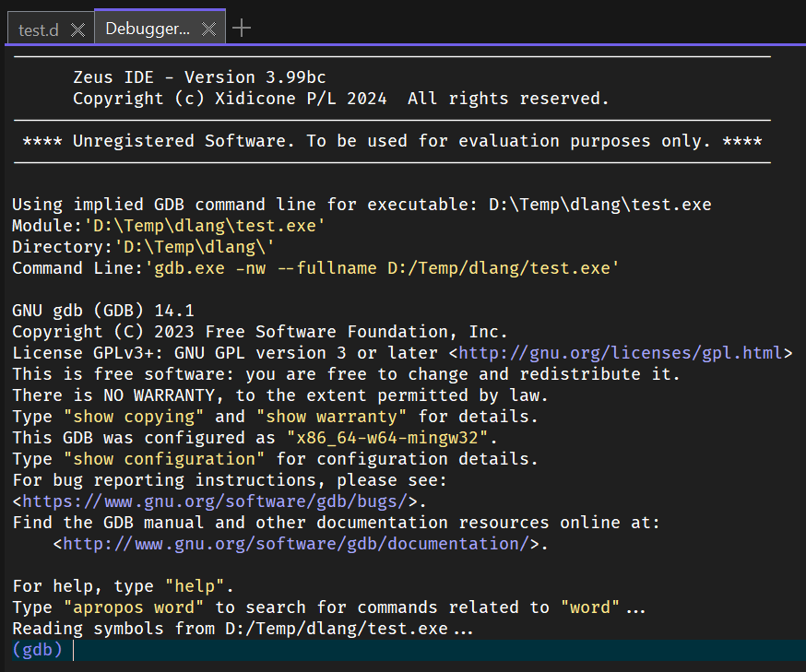Click the "apropos word" quoted text
Screen dimensions: 806x672
tap(134, 607)
